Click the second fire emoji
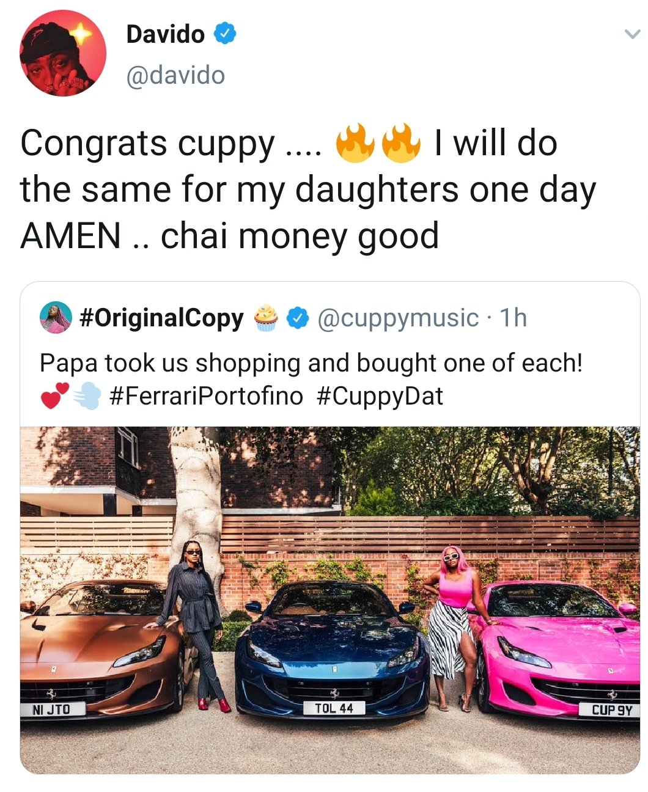 coord(401,144)
